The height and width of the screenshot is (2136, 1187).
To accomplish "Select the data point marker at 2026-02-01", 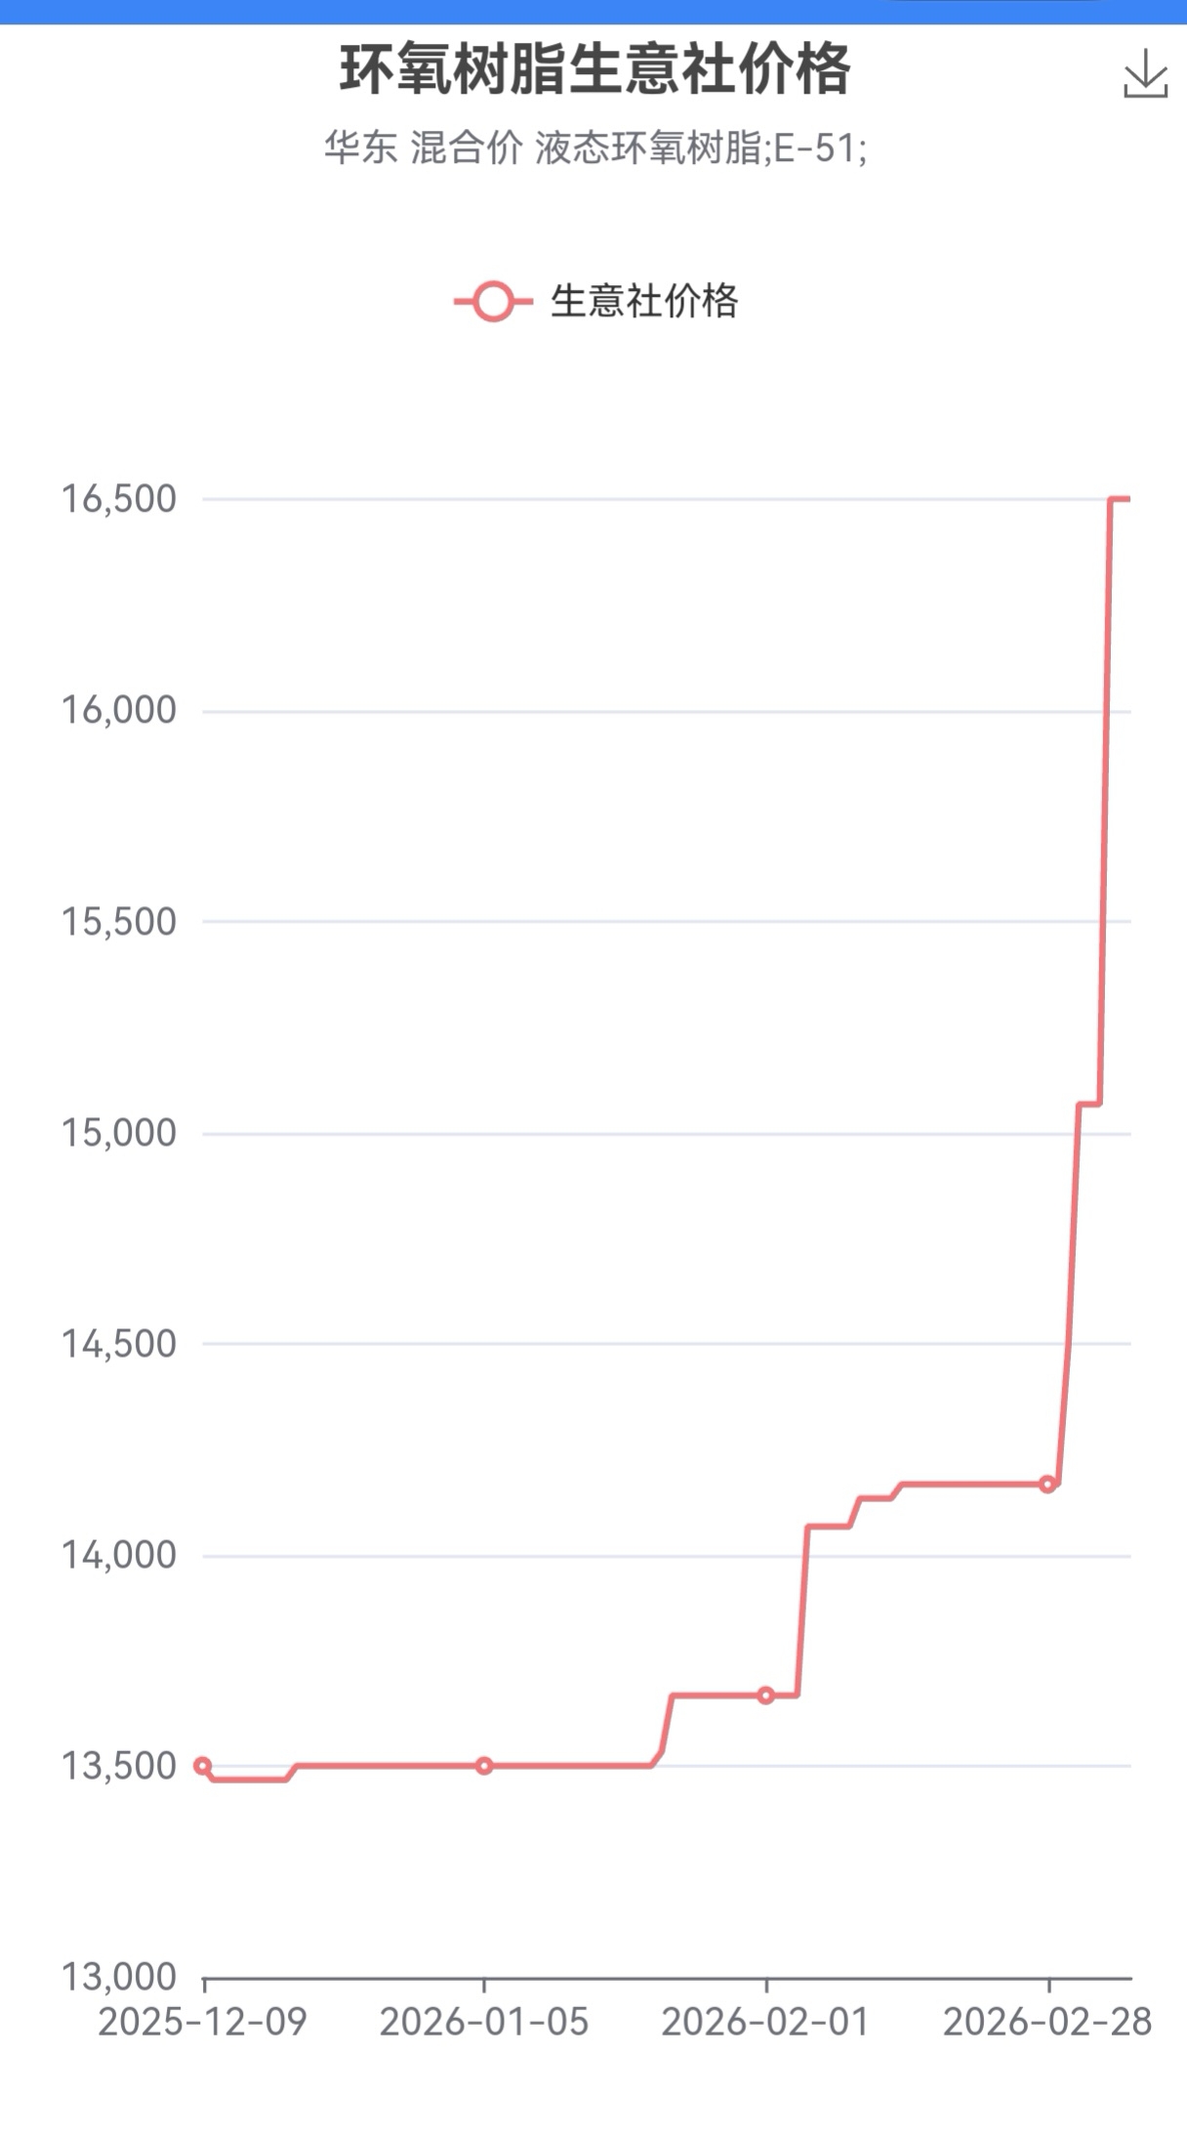I will (766, 1695).
